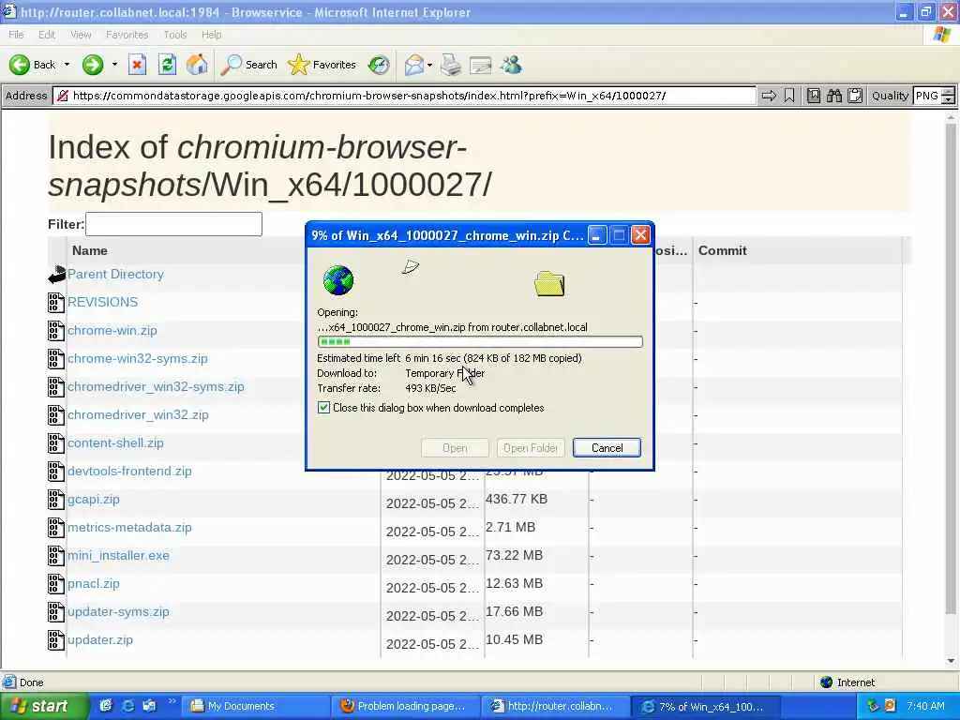Open the Help menu
The image size is (960, 720).
211,35
